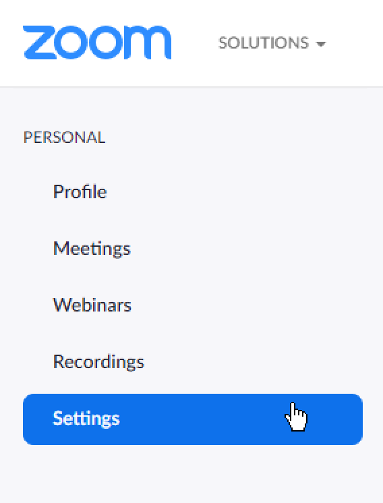Click the highlighted Settings item
This screenshot has height=503, width=383.
pyautogui.click(x=193, y=419)
